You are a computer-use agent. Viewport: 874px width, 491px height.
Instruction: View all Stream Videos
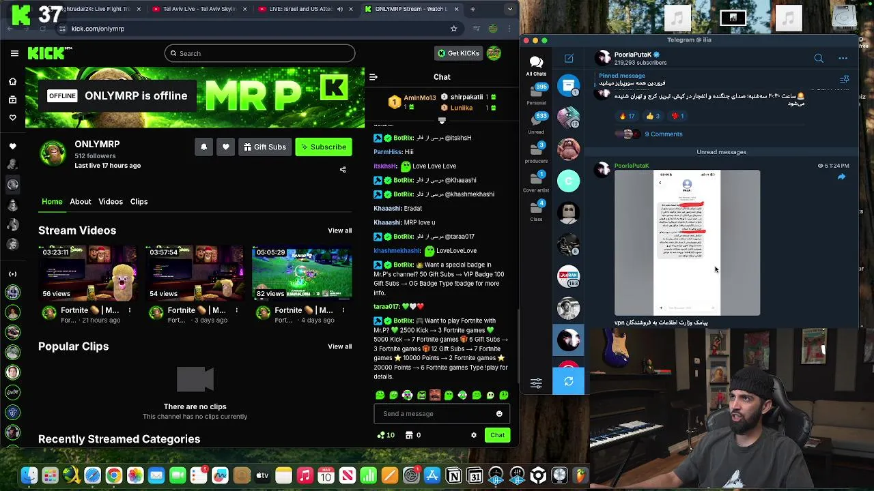(339, 230)
